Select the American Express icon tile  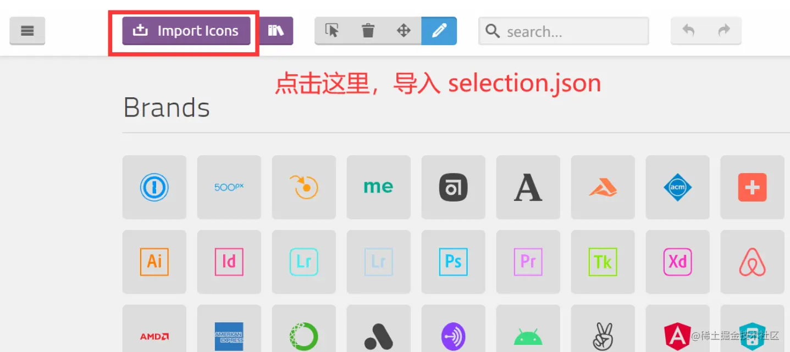coord(229,328)
